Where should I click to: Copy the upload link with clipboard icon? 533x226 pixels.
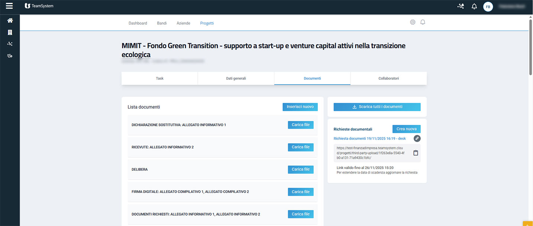pos(416,153)
